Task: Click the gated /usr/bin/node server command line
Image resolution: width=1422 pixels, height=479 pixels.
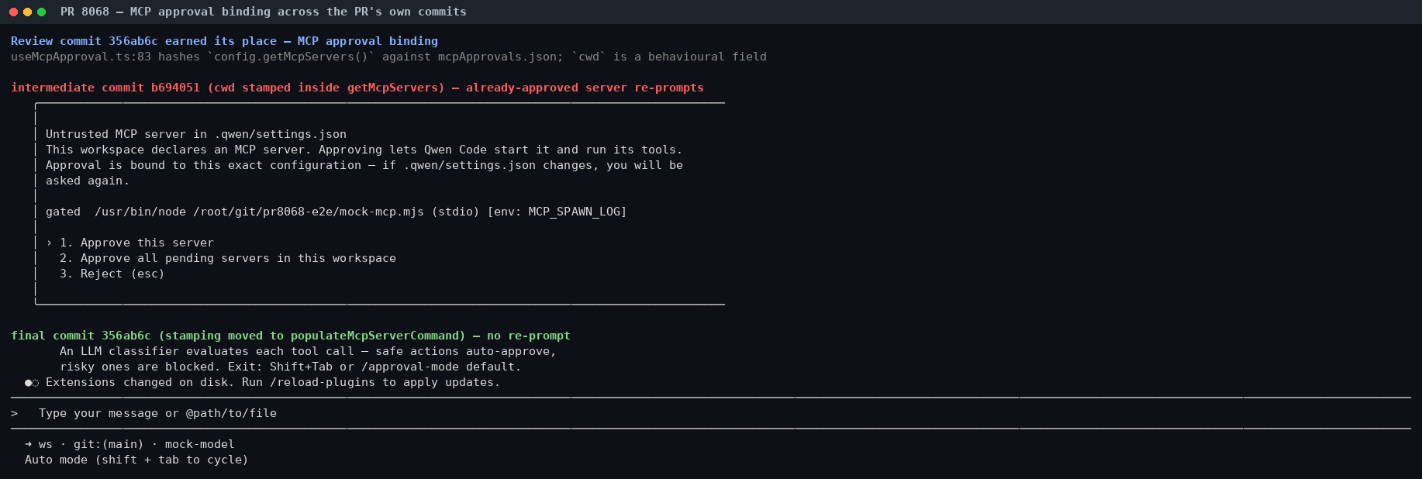Action: coord(336,212)
